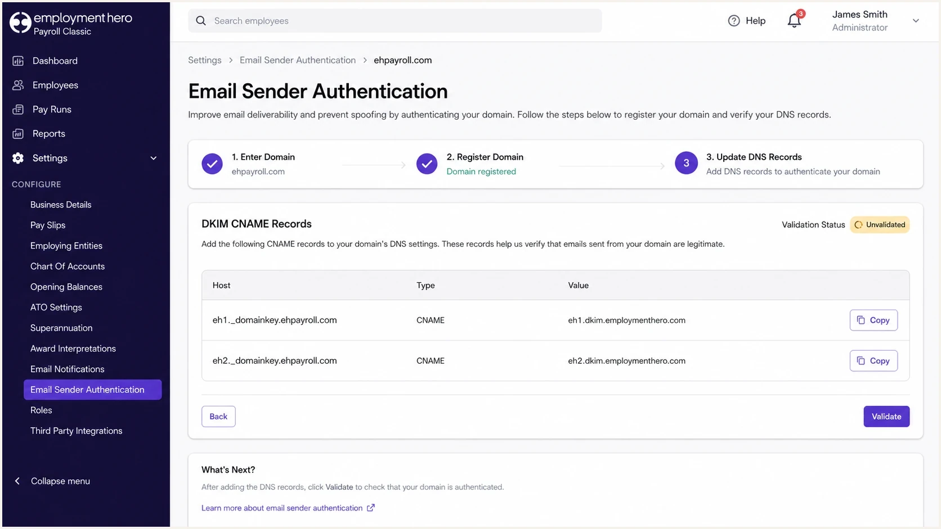Click the Settings gear icon
The width and height of the screenshot is (941, 529).
click(x=18, y=158)
